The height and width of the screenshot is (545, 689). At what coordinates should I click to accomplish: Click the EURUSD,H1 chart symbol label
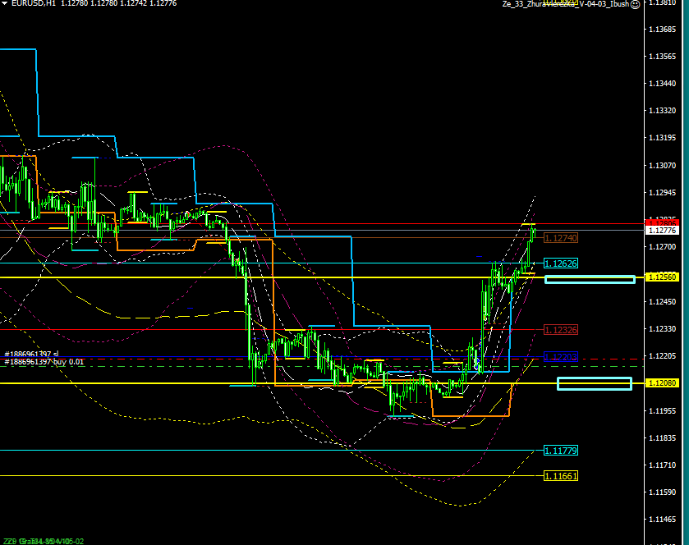29,4
